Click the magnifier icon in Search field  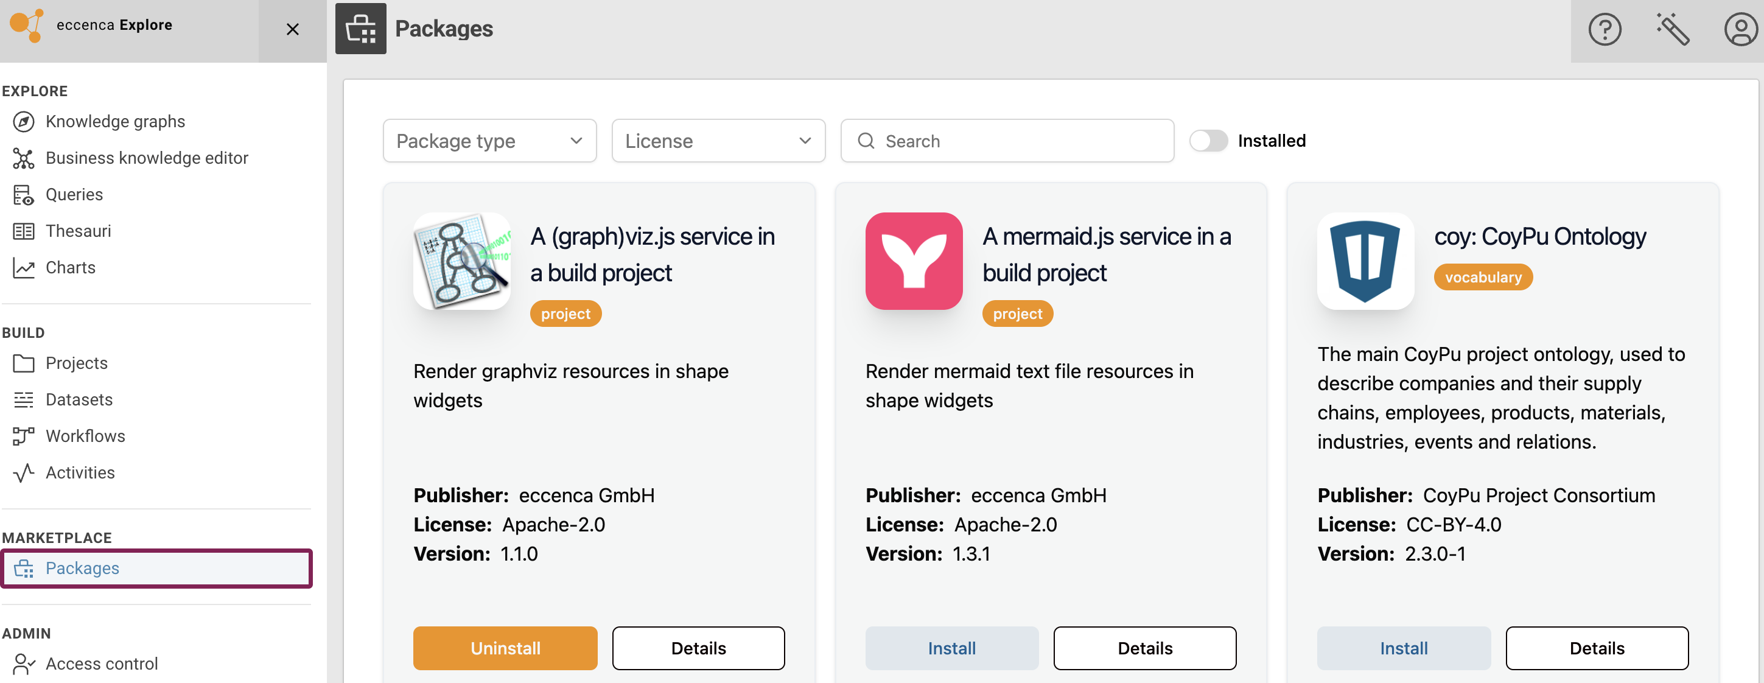(x=866, y=141)
